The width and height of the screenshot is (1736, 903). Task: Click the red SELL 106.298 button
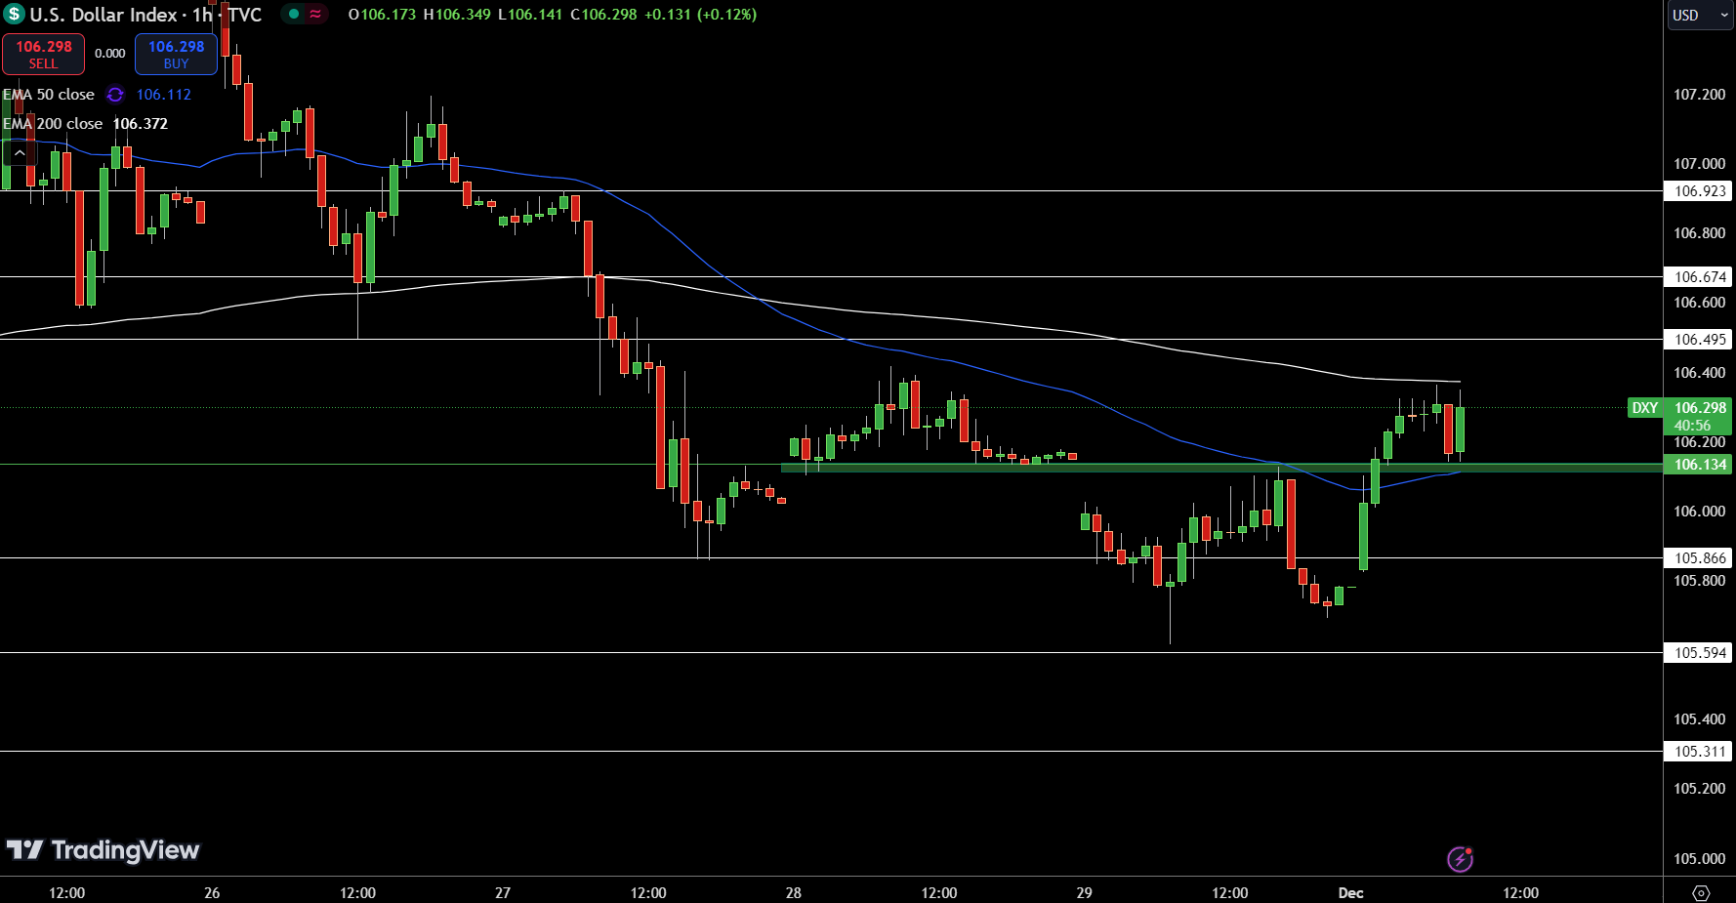[x=43, y=54]
